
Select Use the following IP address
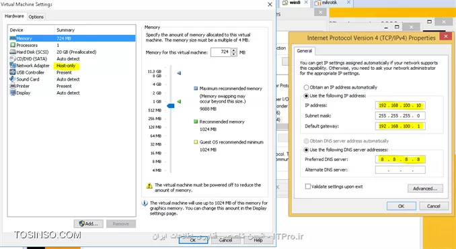click(306, 96)
